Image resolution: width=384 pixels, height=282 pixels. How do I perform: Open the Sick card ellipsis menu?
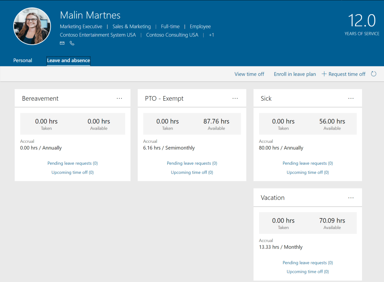(x=351, y=98)
